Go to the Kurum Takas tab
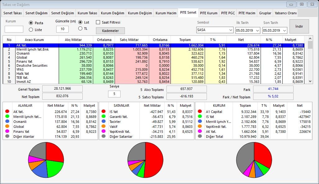This screenshot has width=319, height=184. click(x=87, y=13)
